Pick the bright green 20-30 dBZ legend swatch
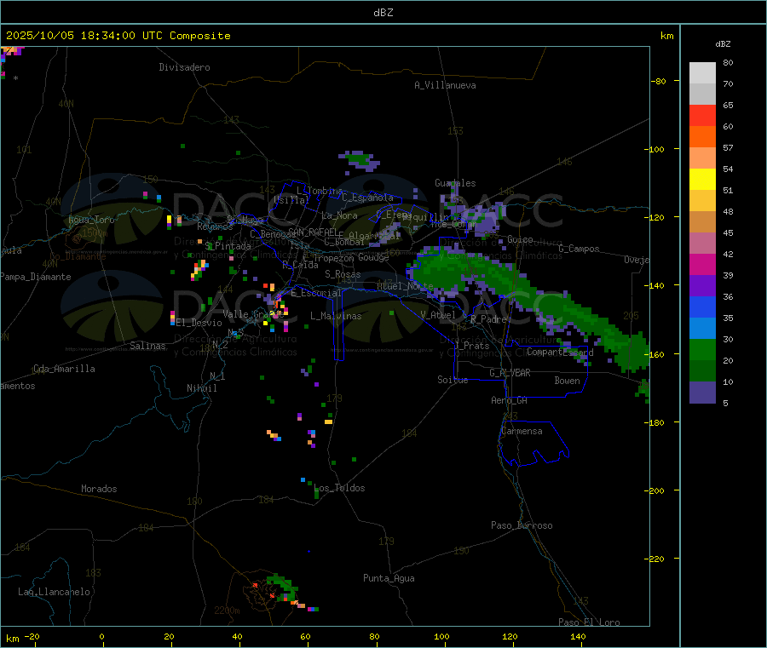The width and height of the screenshot is (767, 648). click(x=702, y=350)
